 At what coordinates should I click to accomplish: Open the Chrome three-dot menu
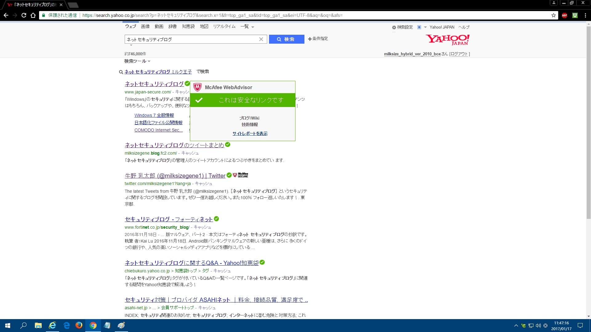click(585, 15)
